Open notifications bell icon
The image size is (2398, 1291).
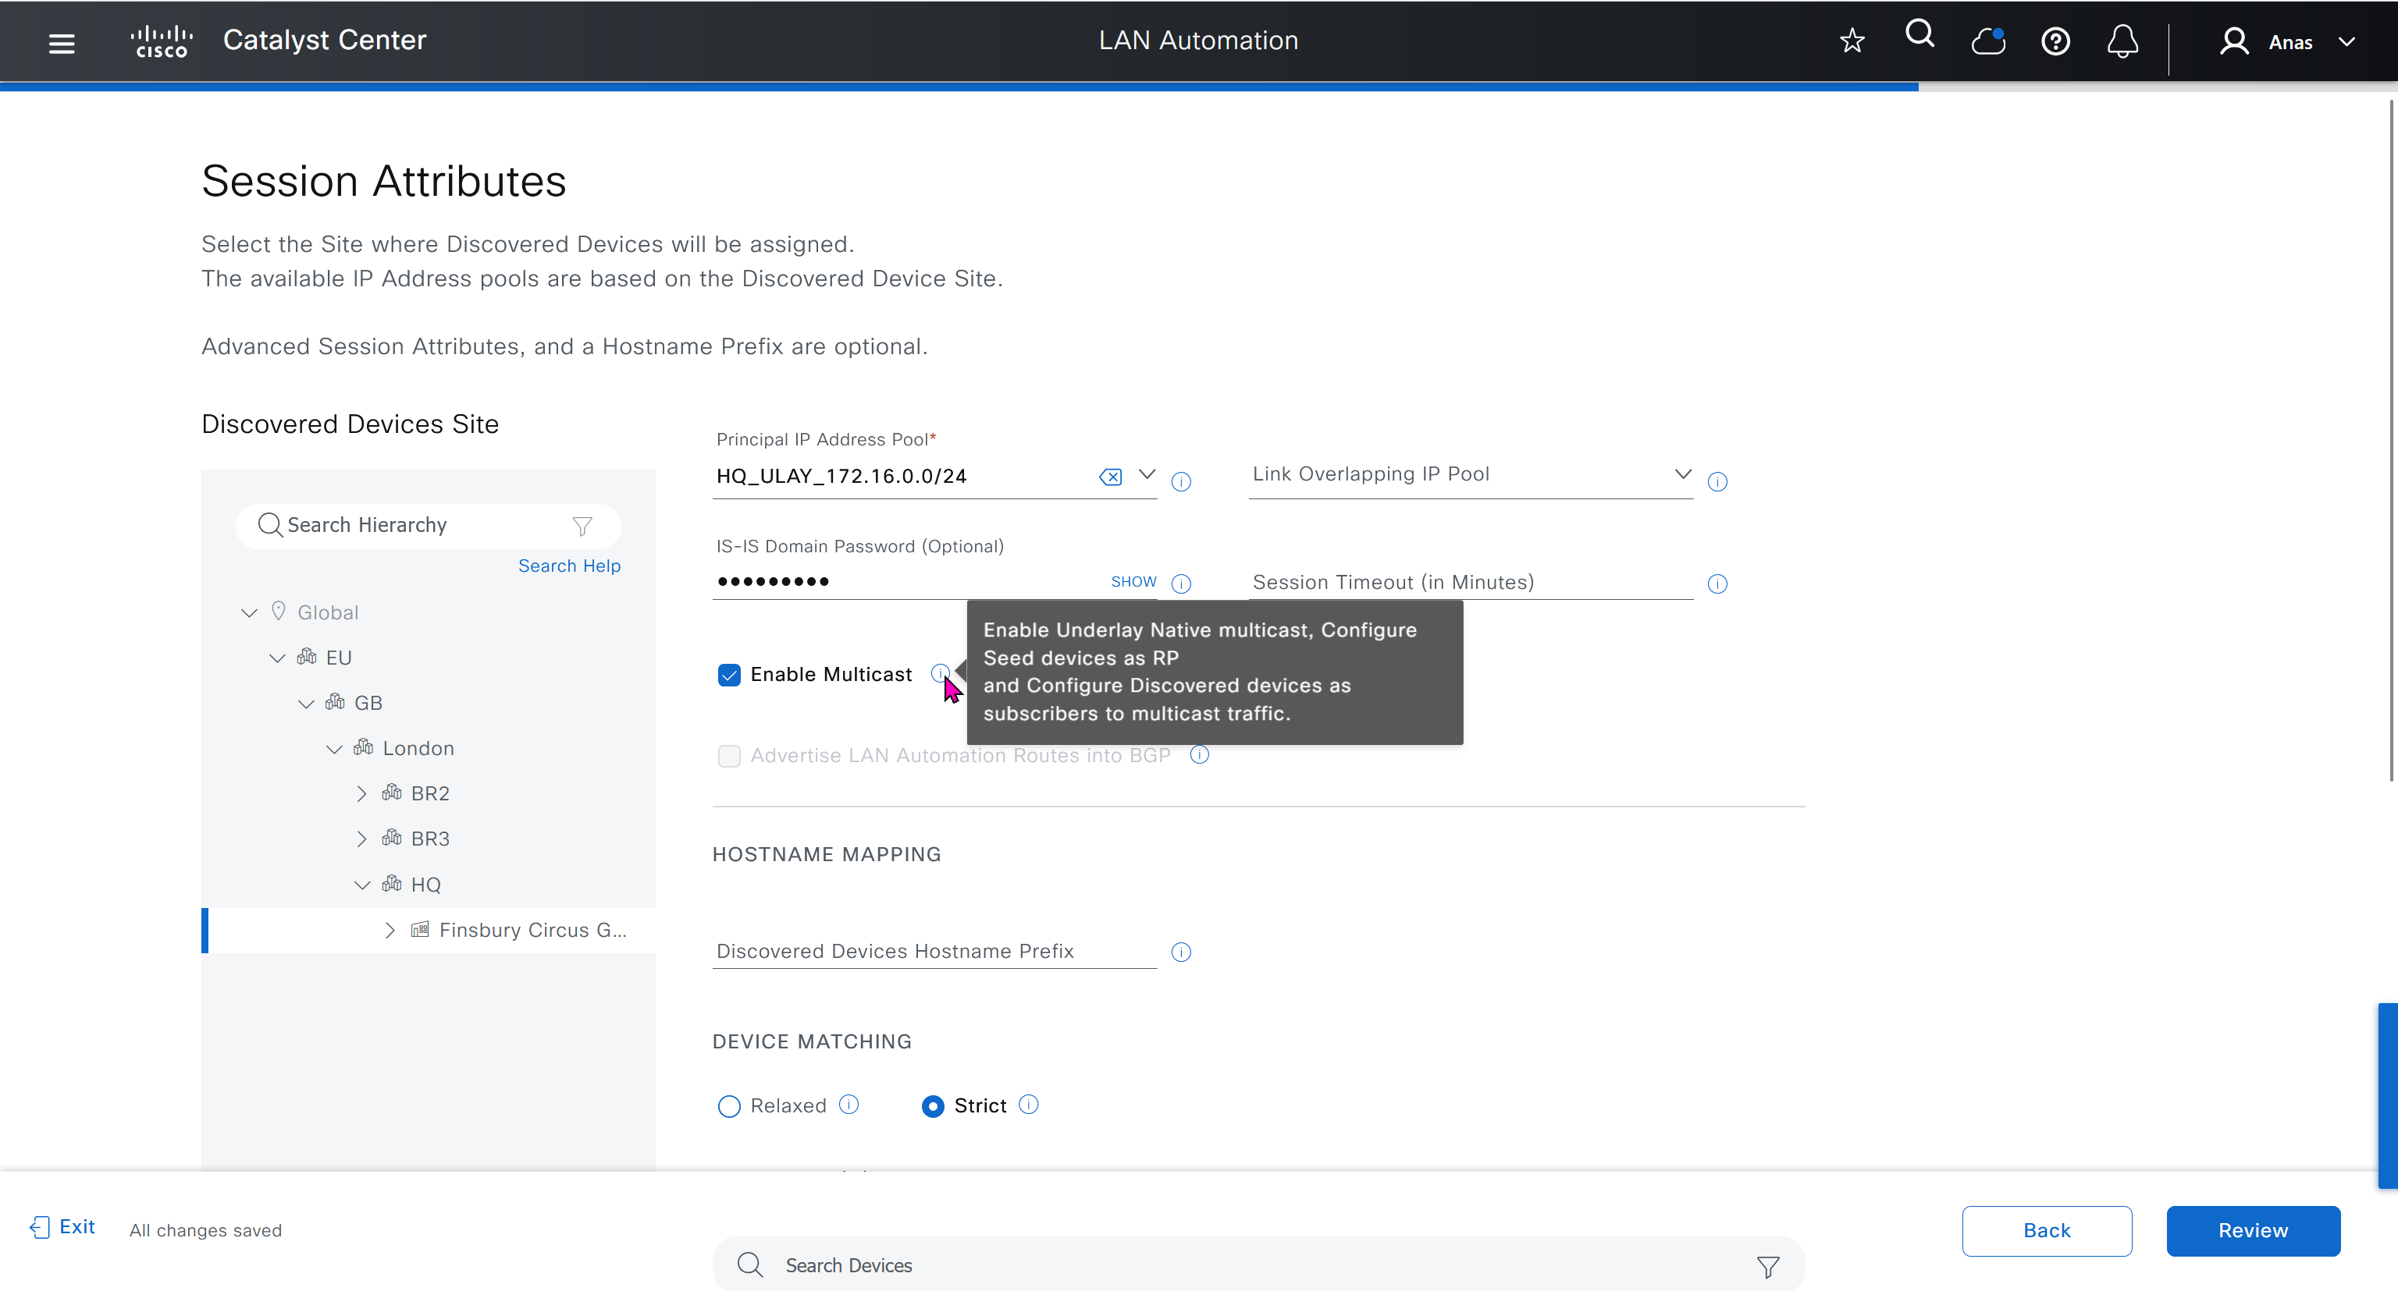click(x=2122, y=42)
